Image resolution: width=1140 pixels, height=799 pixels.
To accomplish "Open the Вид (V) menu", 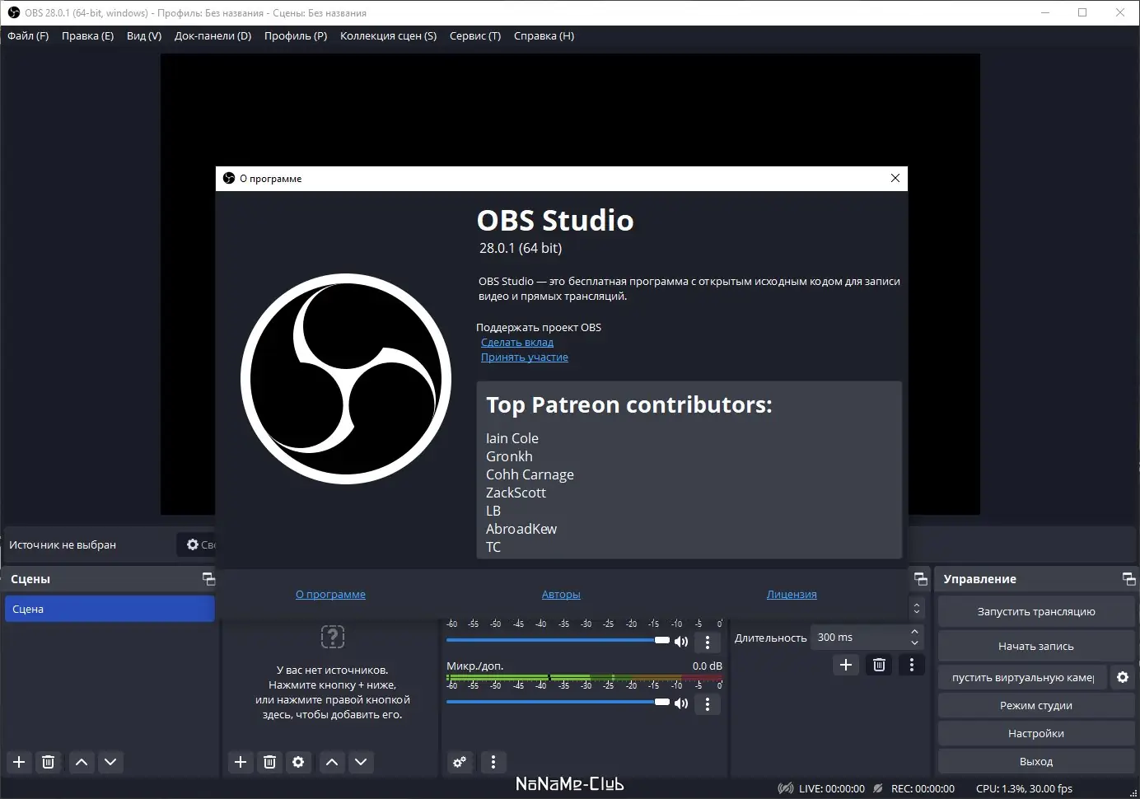I will (x=144, y=36).
